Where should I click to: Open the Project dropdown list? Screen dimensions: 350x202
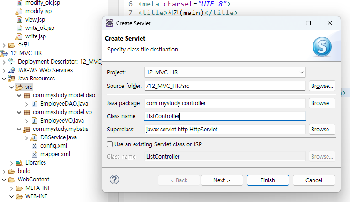click(302, 72)
